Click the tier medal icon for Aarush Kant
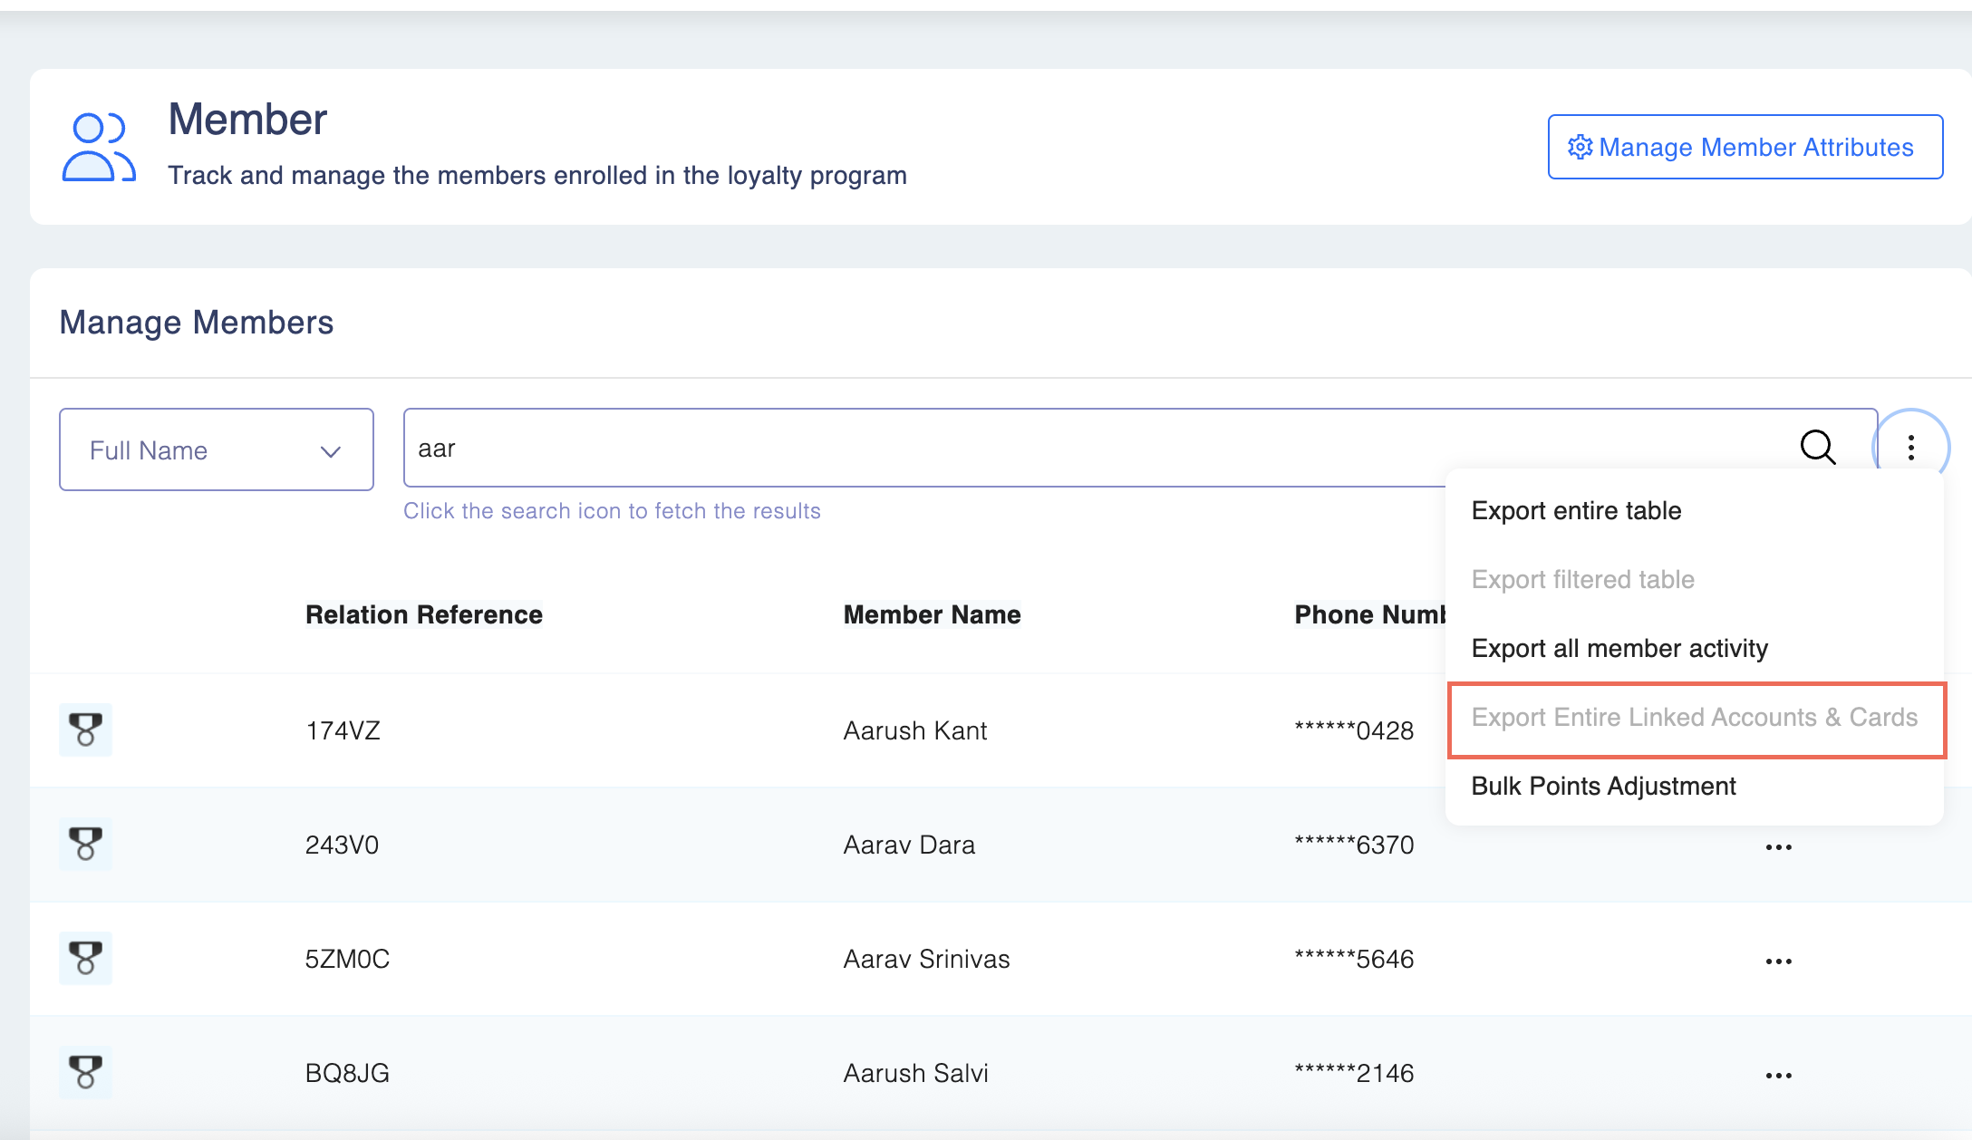The image size is (1972, 1140). pos(86,729)
